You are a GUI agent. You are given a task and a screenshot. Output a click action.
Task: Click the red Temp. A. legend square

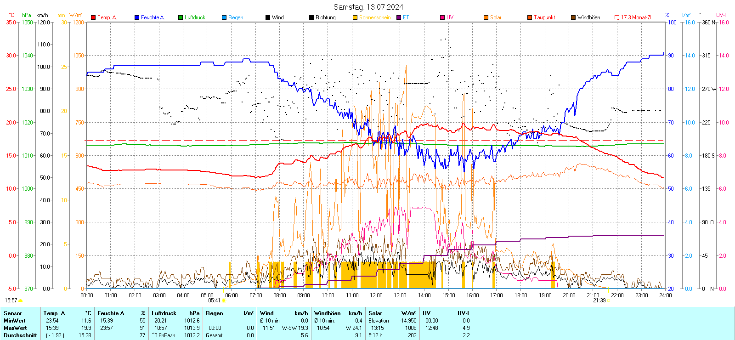point(93,17)
